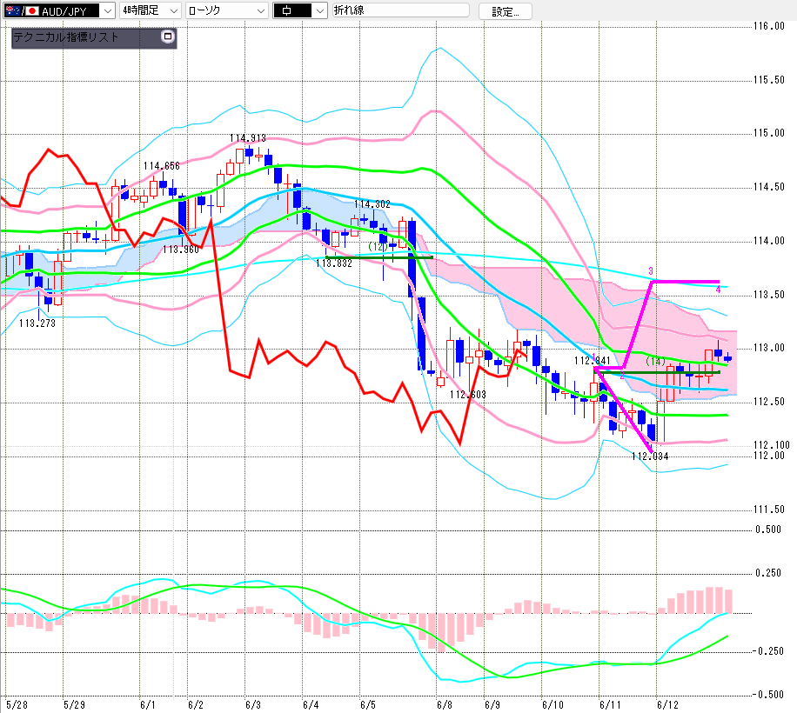Image resolution: width=797 pixels, height=713 pixels.
Task: Click the (14) marker on the chart
Action: coord(656,361)
